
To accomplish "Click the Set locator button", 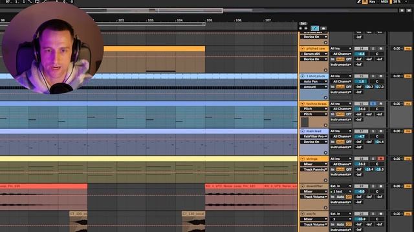I will click(303, 23).
